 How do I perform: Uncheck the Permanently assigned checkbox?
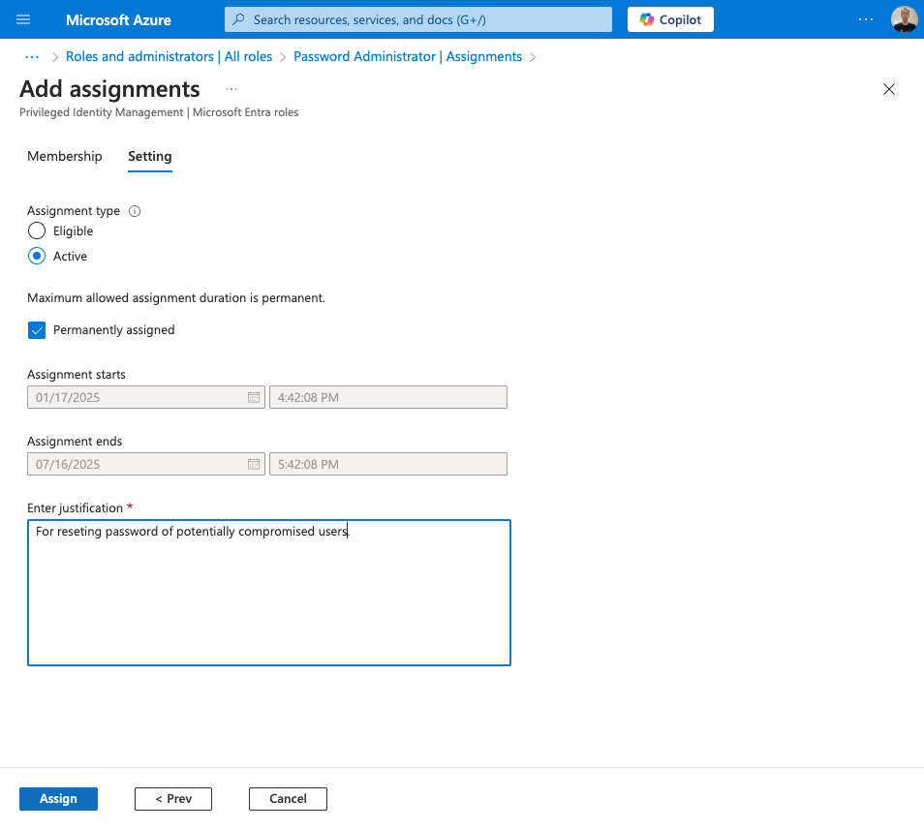[37, 330]
